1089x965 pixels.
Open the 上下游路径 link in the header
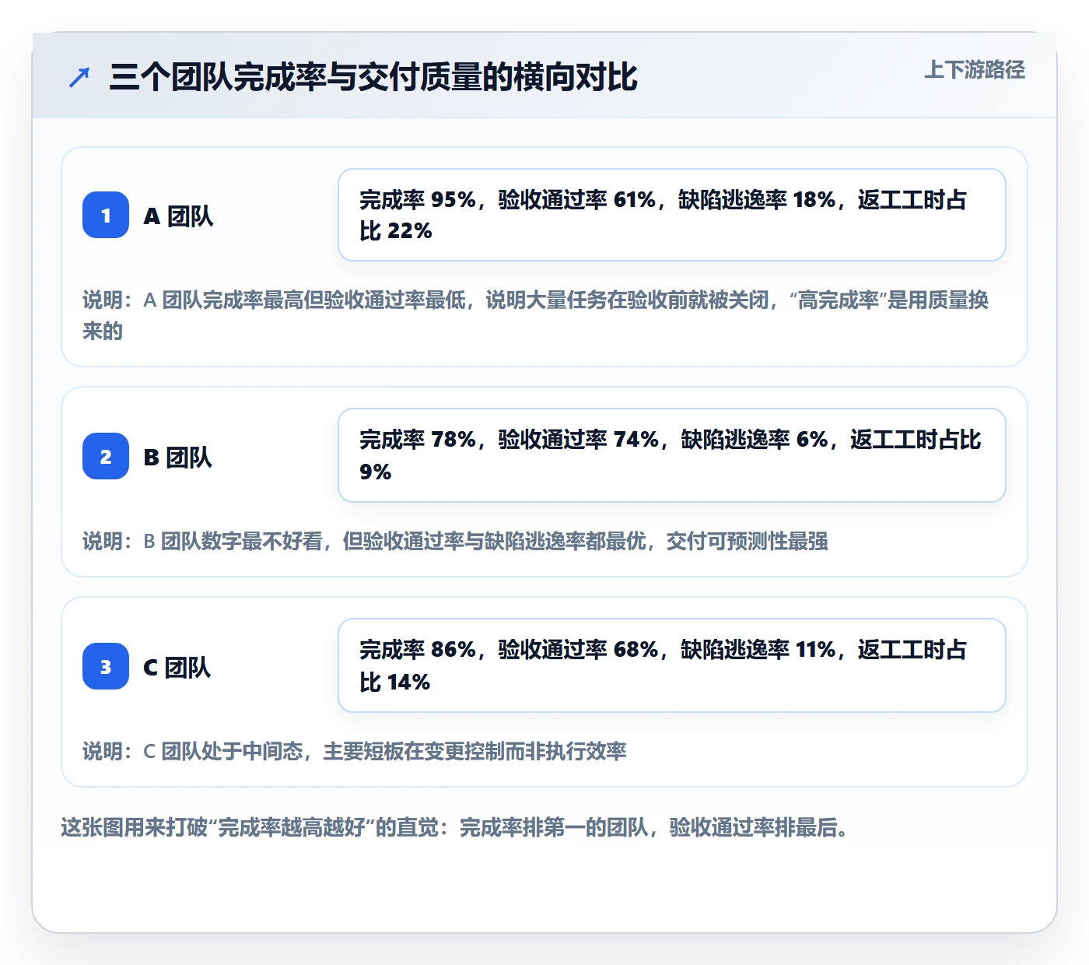coord(974,69)
